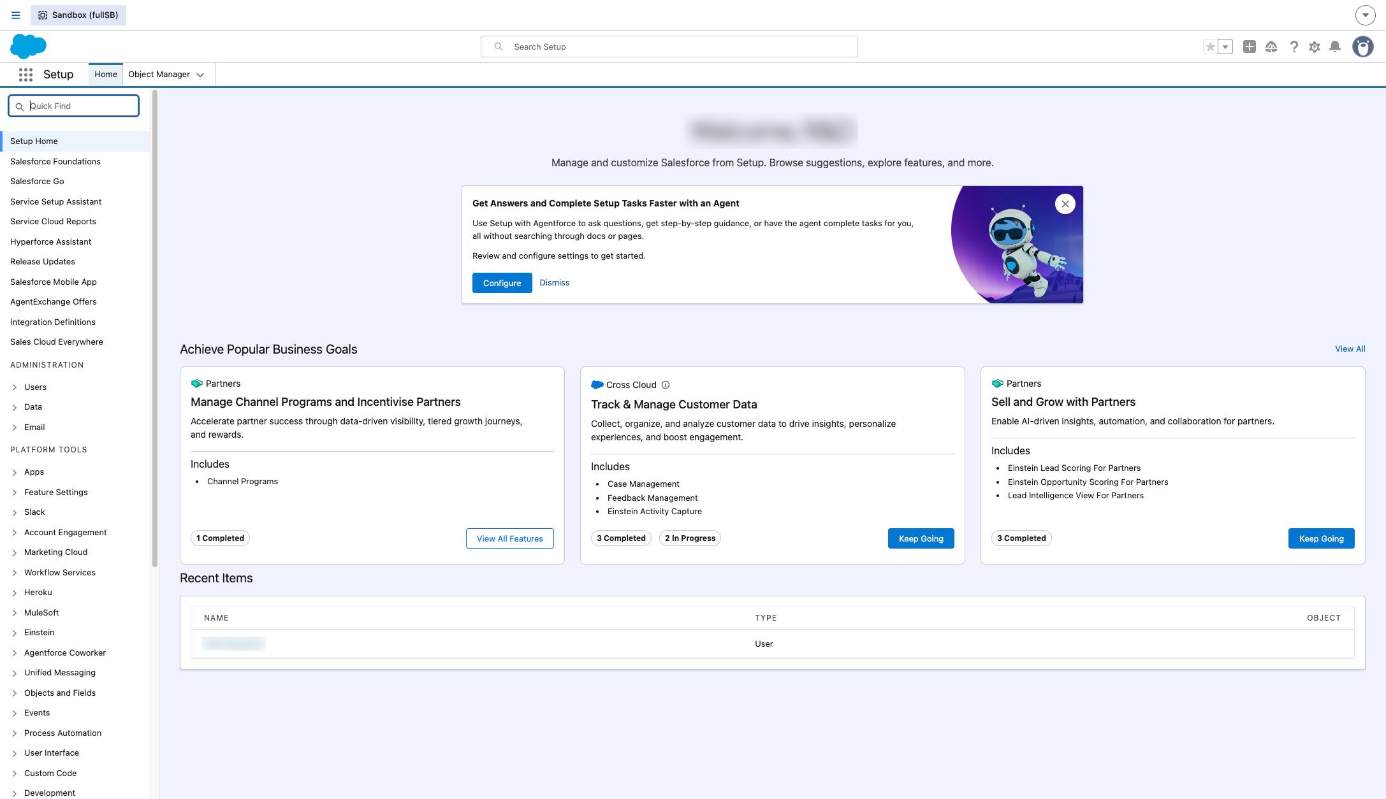
Task: Open the Global Actions plus icon
Action: [x=1250, y=47]
